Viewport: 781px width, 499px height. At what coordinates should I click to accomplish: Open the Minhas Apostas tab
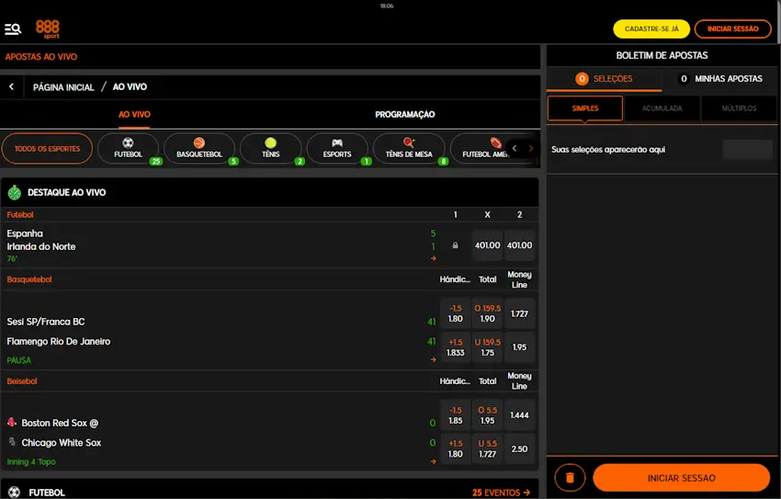pyautogui.click(x=720, y=79)
